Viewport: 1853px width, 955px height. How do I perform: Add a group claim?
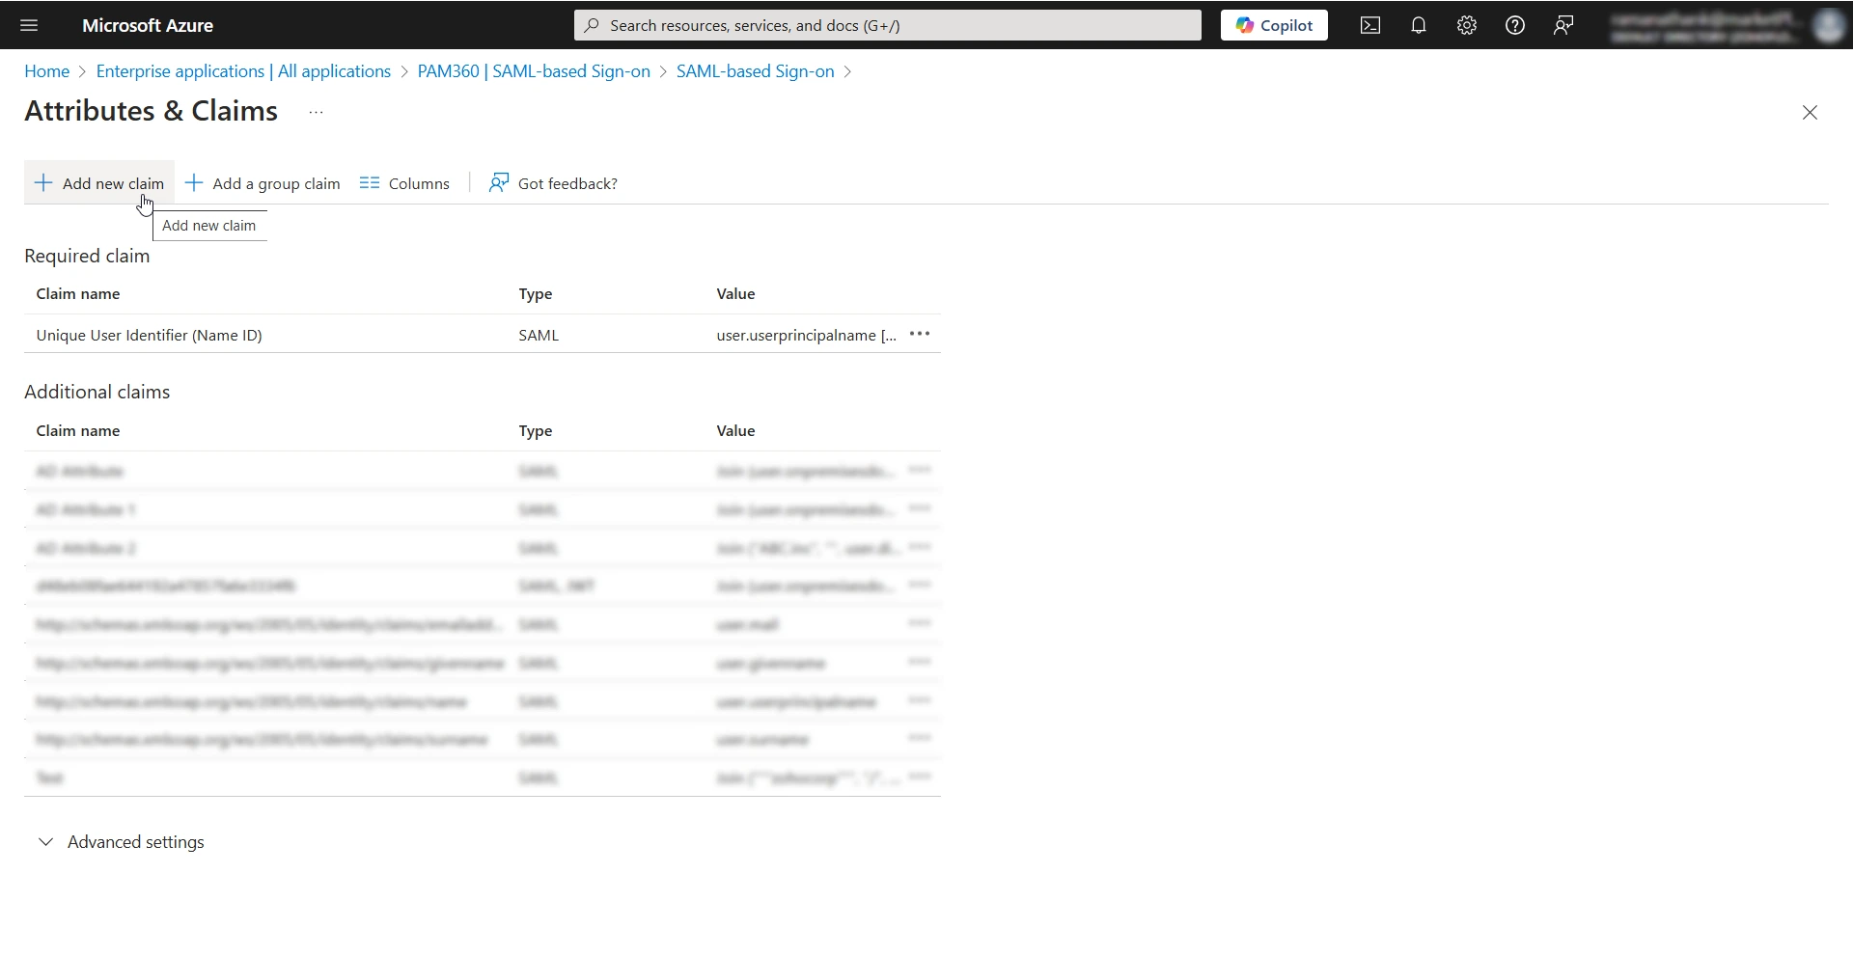click(x=262, y=182)
